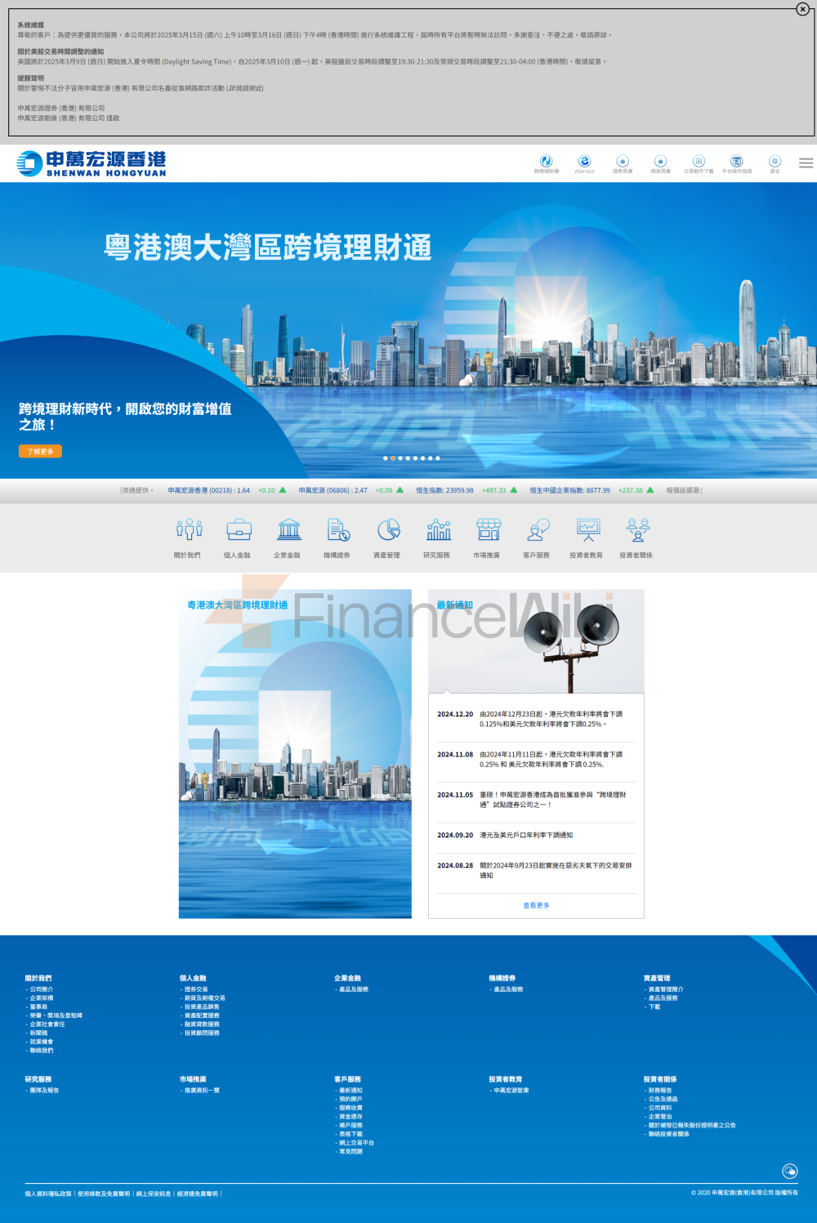The height and width of the screenshot is (1223, 817).
Task: Click the 最新通知 megaphone header image
Action: (x=536, y=641)
